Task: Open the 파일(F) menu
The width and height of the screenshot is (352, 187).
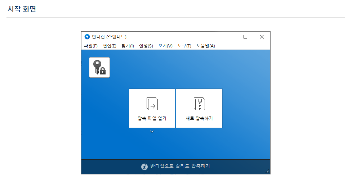Action: pos(91,46)
